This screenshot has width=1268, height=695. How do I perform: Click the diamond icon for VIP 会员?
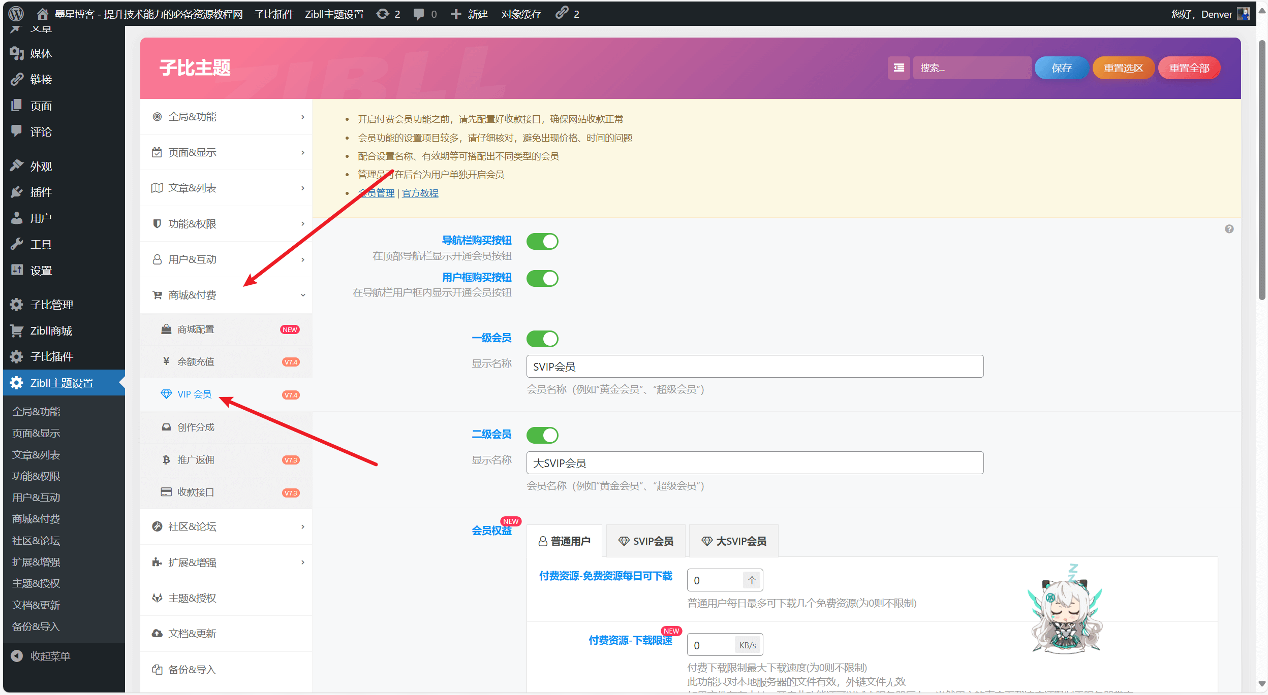point(166,394)
